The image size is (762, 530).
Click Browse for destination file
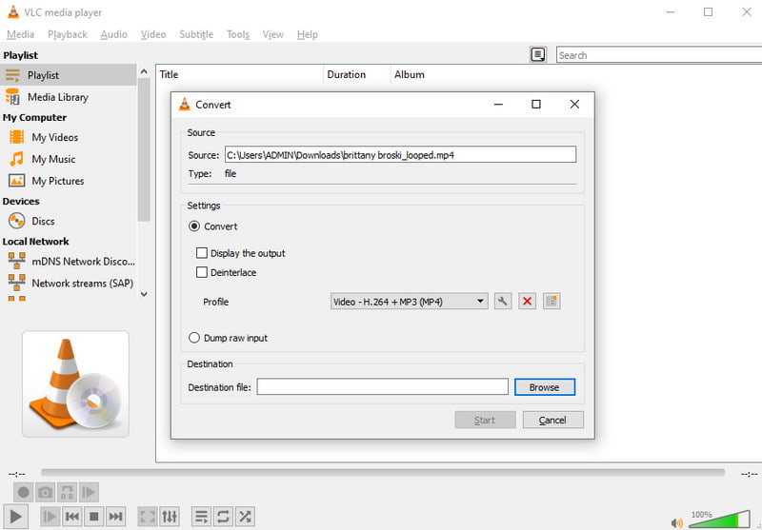click(x=544, y=387)
